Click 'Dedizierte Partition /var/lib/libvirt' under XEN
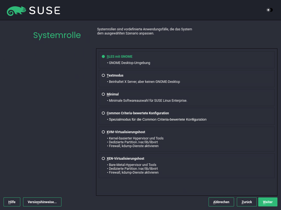Screen dimensions: 281x210 click(x=133, y=168)
